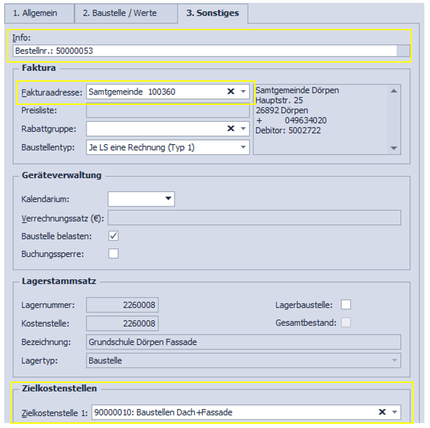430x428 pixels.
Task: Open the Lagertyp dropdown
Action: (395, 360)
